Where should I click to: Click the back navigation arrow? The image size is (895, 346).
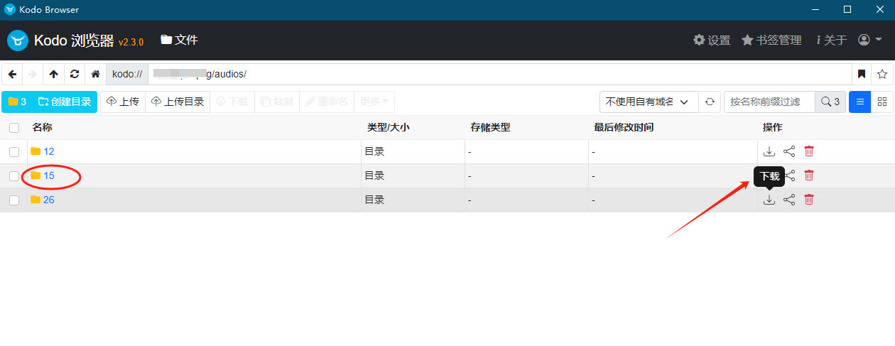(x=12, y=74)
